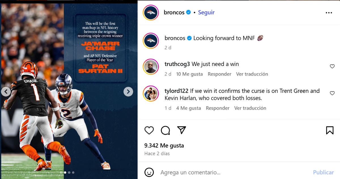View translation of tylord122's comment
The height and width of the screenshot is (179, 340).
pyautogui.click(x=250, y=108)
